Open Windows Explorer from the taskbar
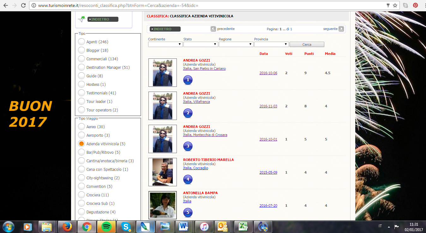Screen dimensions: 426x233 coord(47,227)
